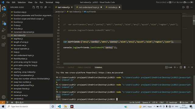This screenshot has height=109, width=195.
Task: Click the code minimap preview
Action: 187,21
